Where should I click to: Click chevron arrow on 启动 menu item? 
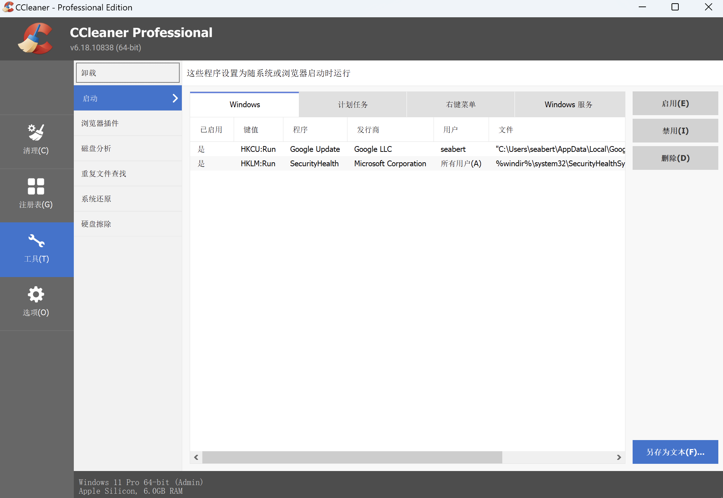click(175, 98)
